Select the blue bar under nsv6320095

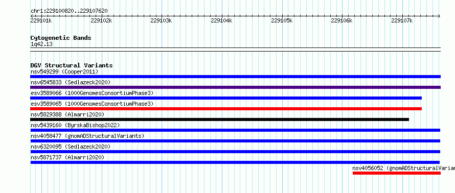pyautogui.click(x=235, y=152)
